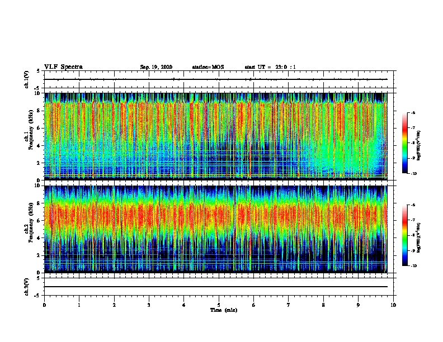Image resolution: width=443 pixels, height=342 pixels.
Task: Click the 6 kHz tick label of ch.2 spectrogram
Action: (39, 221)
